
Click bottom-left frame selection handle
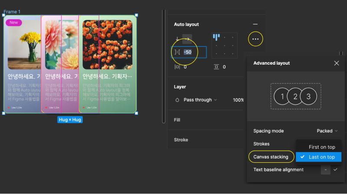coord(3,113)
